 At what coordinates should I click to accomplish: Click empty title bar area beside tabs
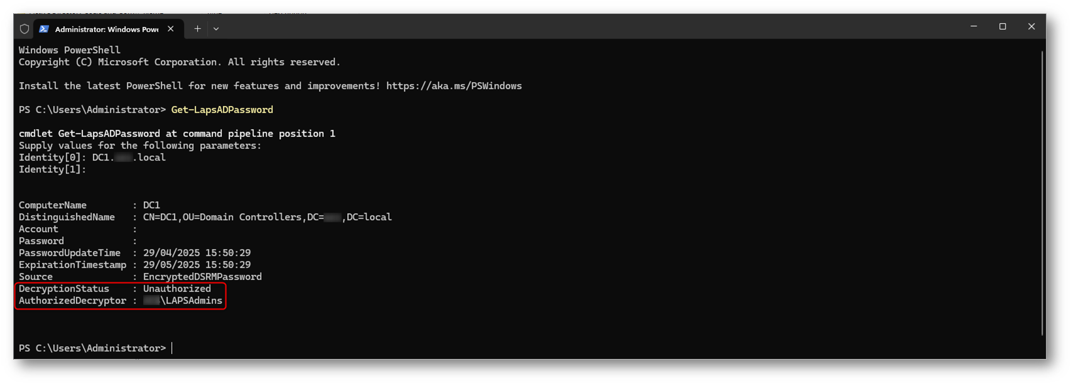590,28
